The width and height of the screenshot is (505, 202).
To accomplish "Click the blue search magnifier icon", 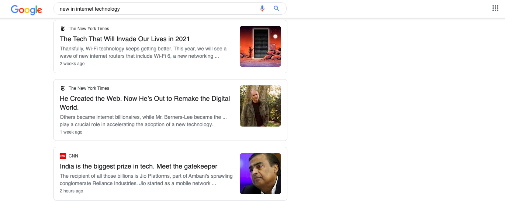I will pyautogui.click(x=276, y=8).
